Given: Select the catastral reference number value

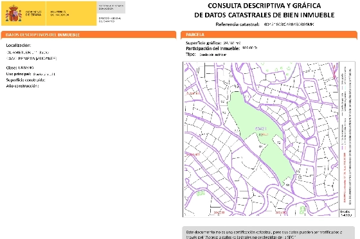Looking at the screenshot, I should point(289,24).
